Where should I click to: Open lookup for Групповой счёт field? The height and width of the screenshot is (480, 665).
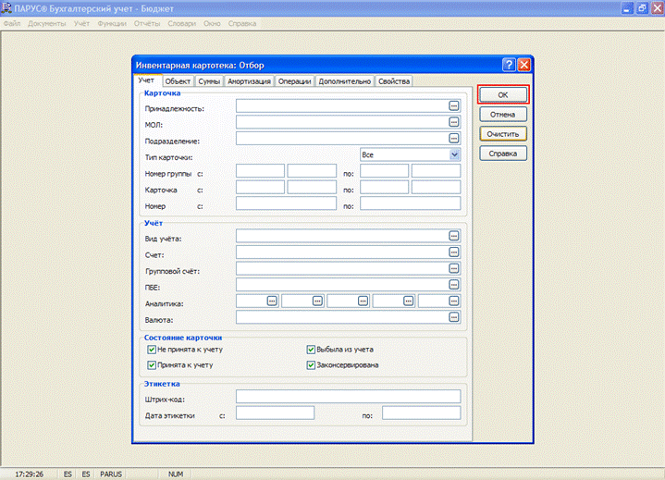pyautogui.click(x=454, y=268)
